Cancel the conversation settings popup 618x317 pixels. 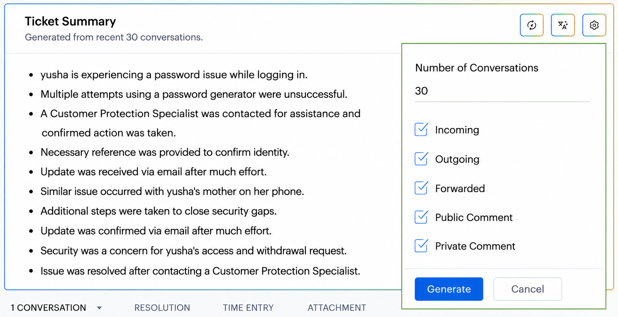(528, 289)
